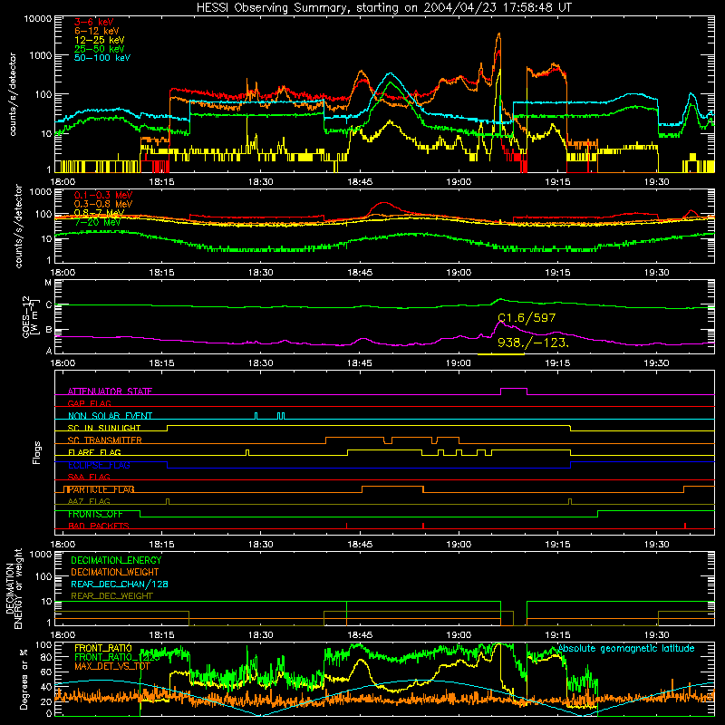Click the HESSI Observing Summary title text
725x725 pixels.
383,7
